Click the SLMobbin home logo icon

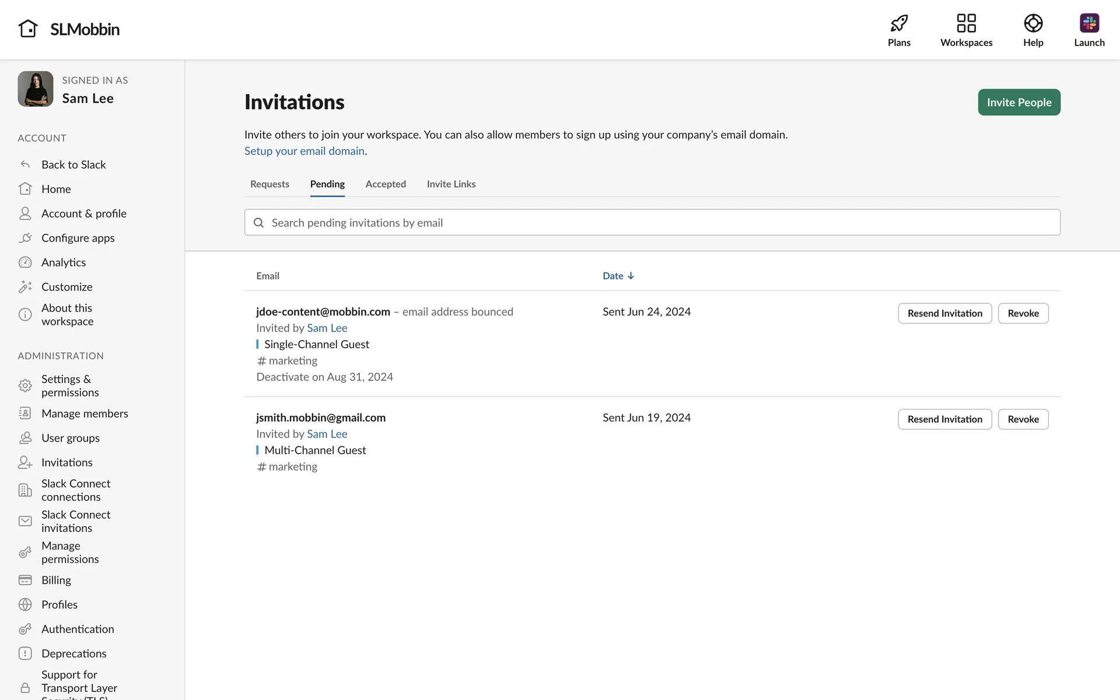[x=28, y=29]
